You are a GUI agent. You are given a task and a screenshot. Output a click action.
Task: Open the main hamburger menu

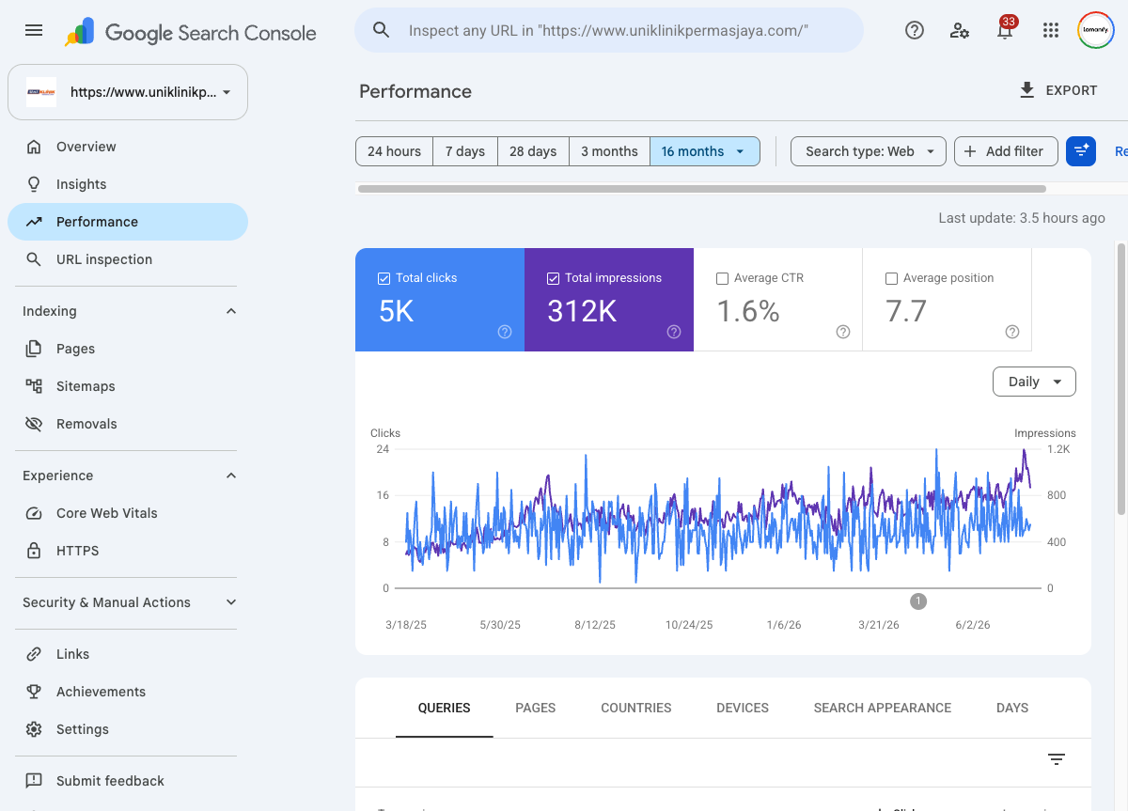[x=34, y=30]
